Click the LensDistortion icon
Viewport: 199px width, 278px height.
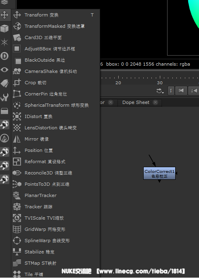[17, 128]
